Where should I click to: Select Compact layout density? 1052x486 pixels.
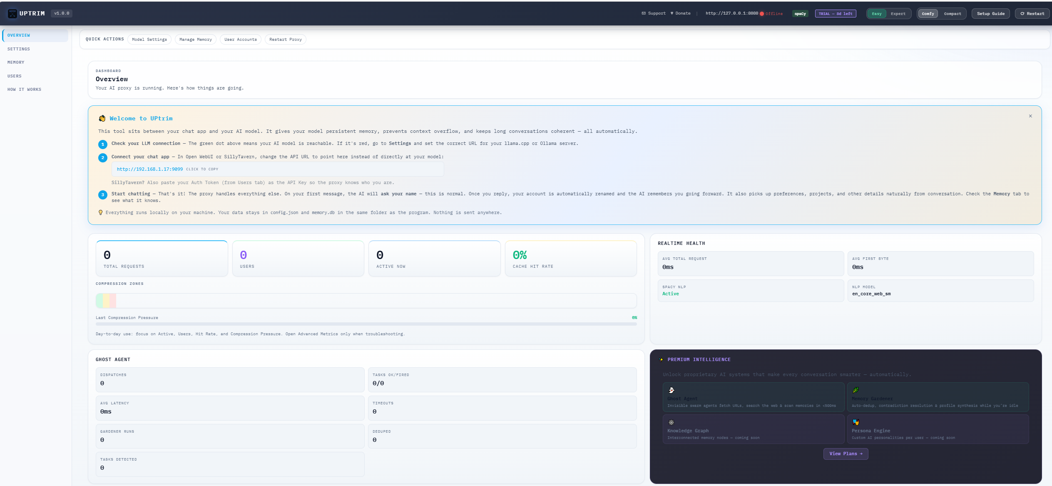953,14
